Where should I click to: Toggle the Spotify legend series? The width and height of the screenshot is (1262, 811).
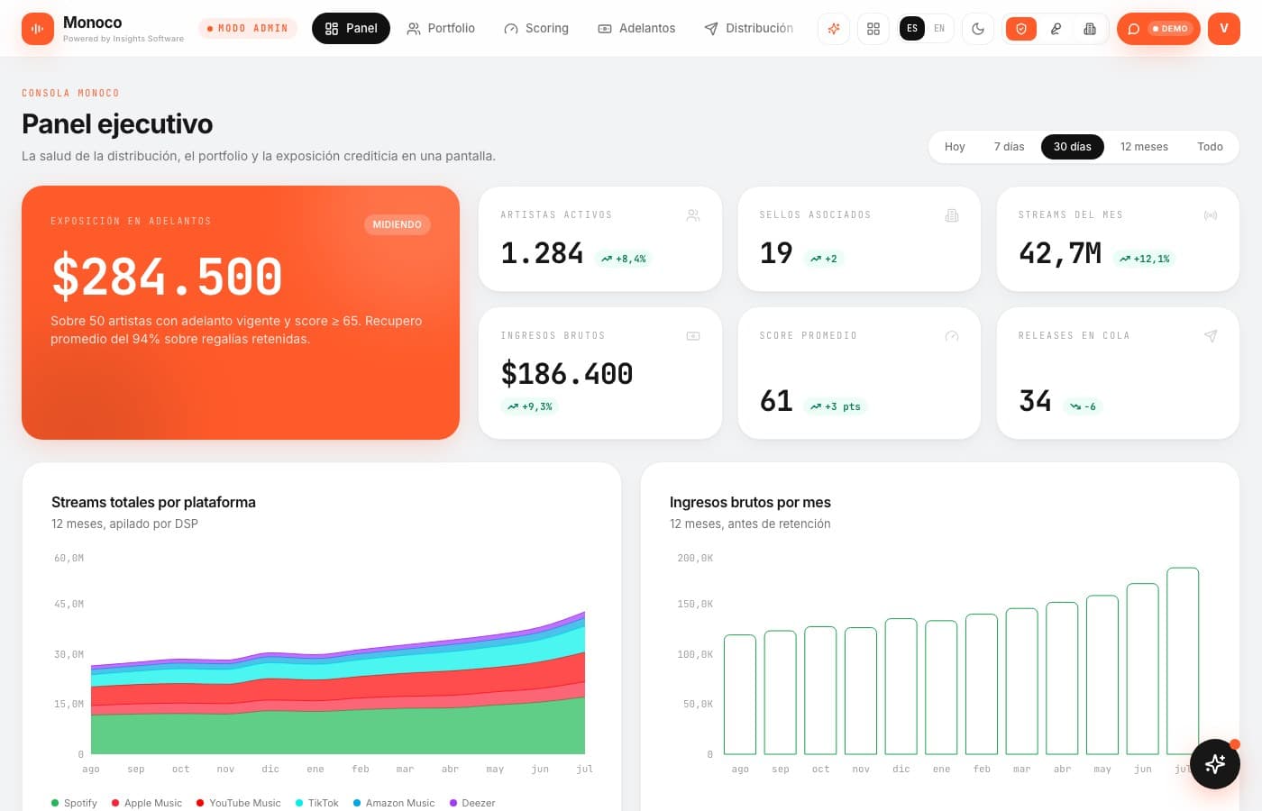pyautogui.click(x=74, y=803)
